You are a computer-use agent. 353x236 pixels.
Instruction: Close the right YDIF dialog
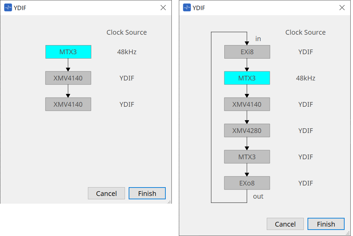pyautogui.click(x=342, y=8)
